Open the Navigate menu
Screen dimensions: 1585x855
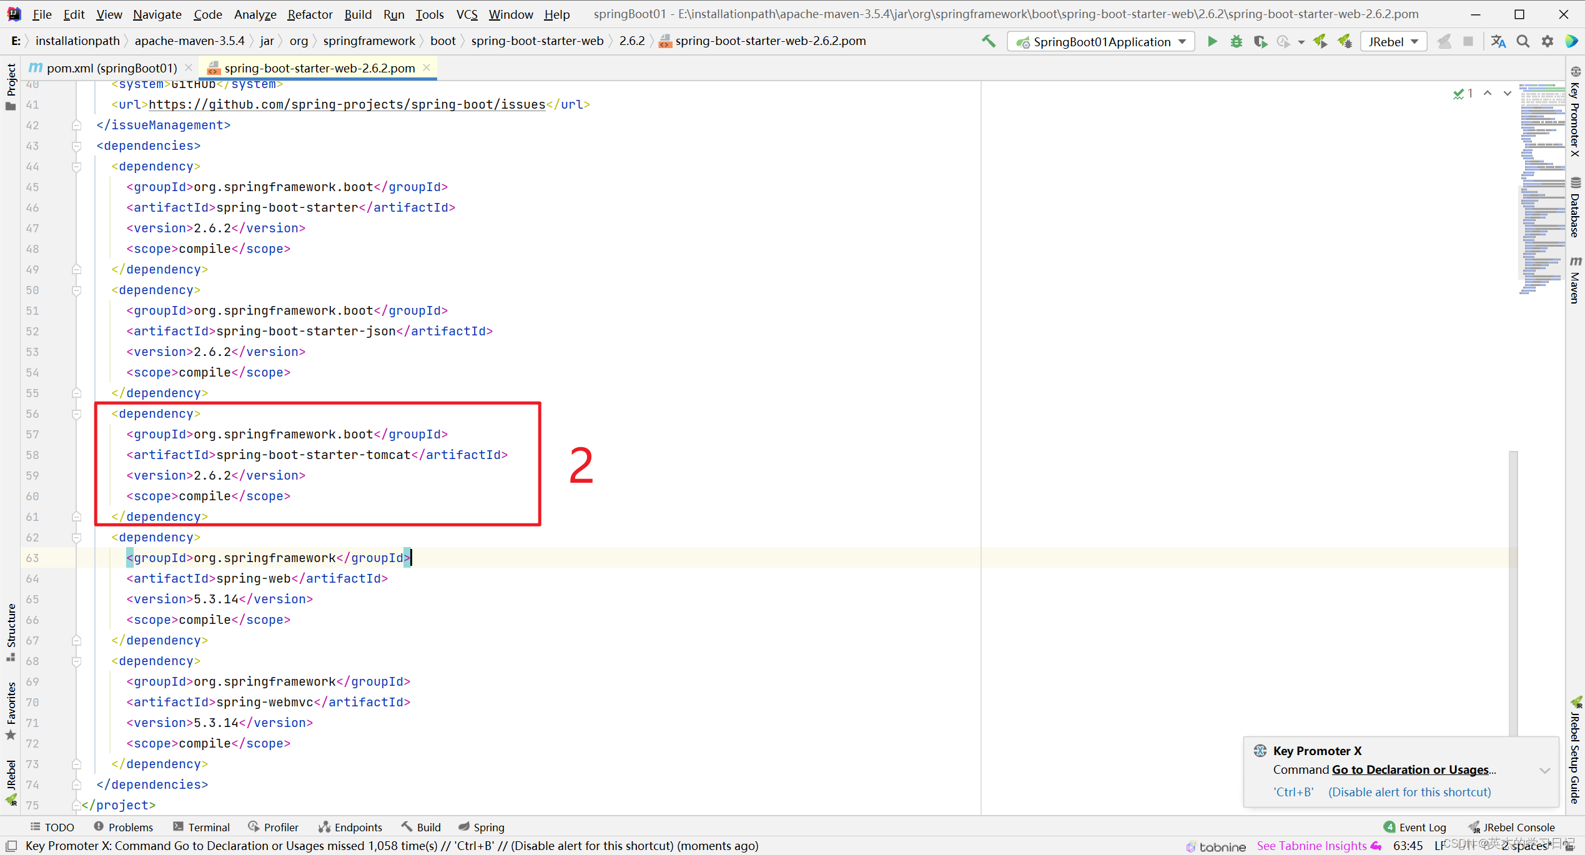point(157,14)
